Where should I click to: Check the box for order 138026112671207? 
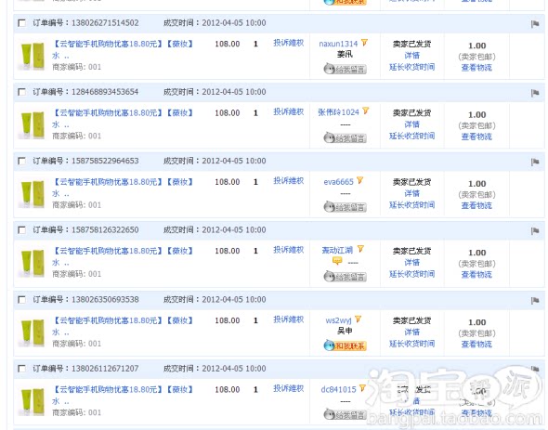21,369
